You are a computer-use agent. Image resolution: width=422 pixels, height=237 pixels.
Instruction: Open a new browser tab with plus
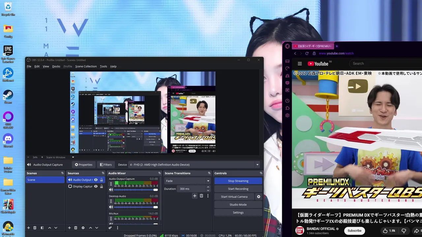(x=337, y=46)
